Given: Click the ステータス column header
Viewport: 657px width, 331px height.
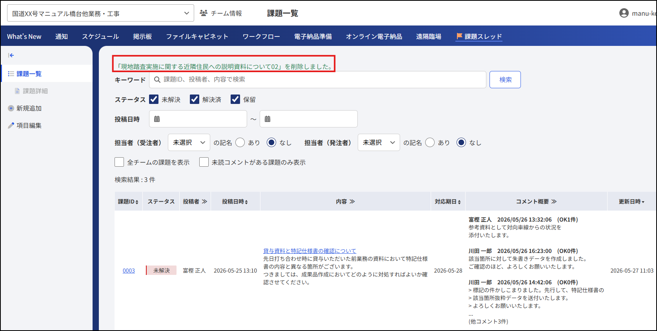Looking at the screenshot, I should [161, 202].
